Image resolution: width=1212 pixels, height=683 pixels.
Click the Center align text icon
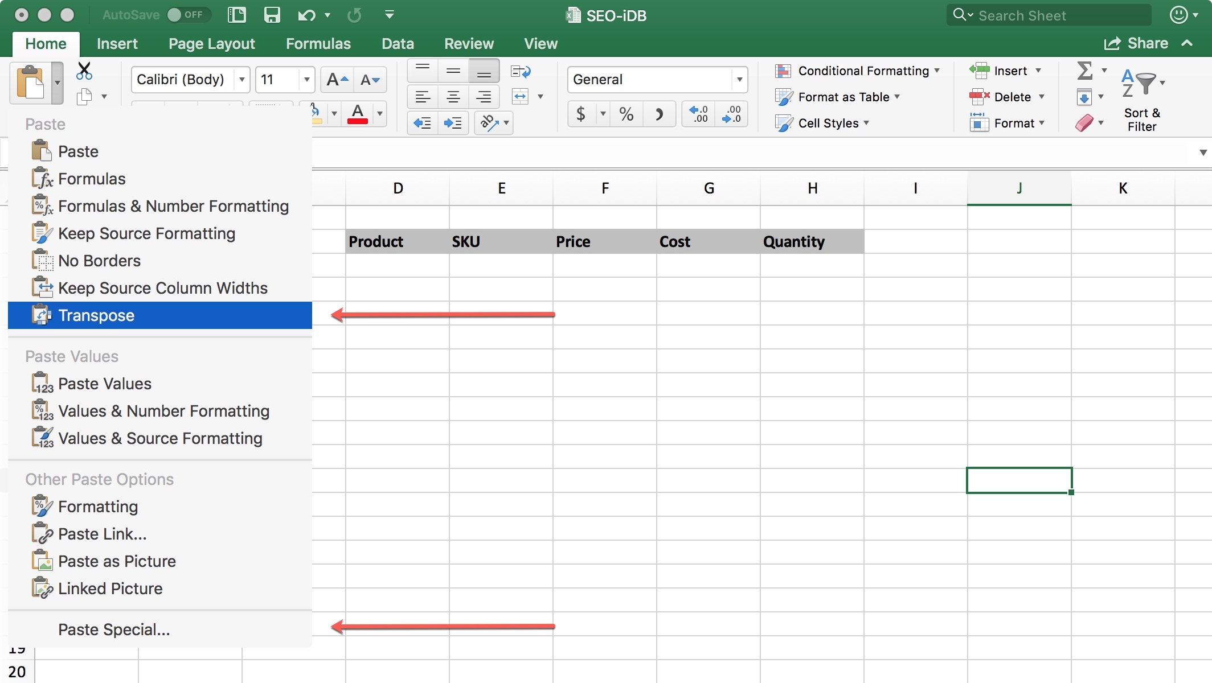[x=453, y=97]
